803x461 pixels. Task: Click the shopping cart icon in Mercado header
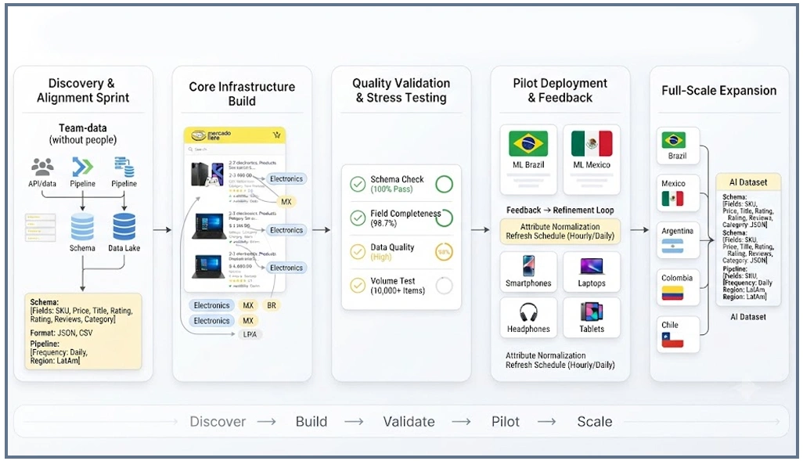(x=276, y=135)
